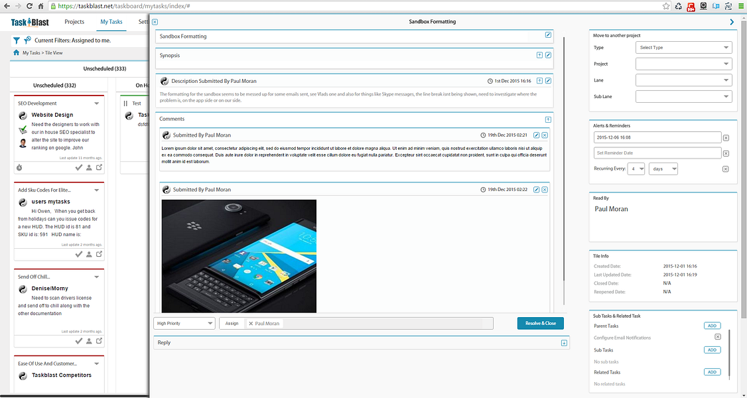Edit the Synopsis with its pencil icon
This screenshot has width=747, height=398.
[x=549, y=55]
